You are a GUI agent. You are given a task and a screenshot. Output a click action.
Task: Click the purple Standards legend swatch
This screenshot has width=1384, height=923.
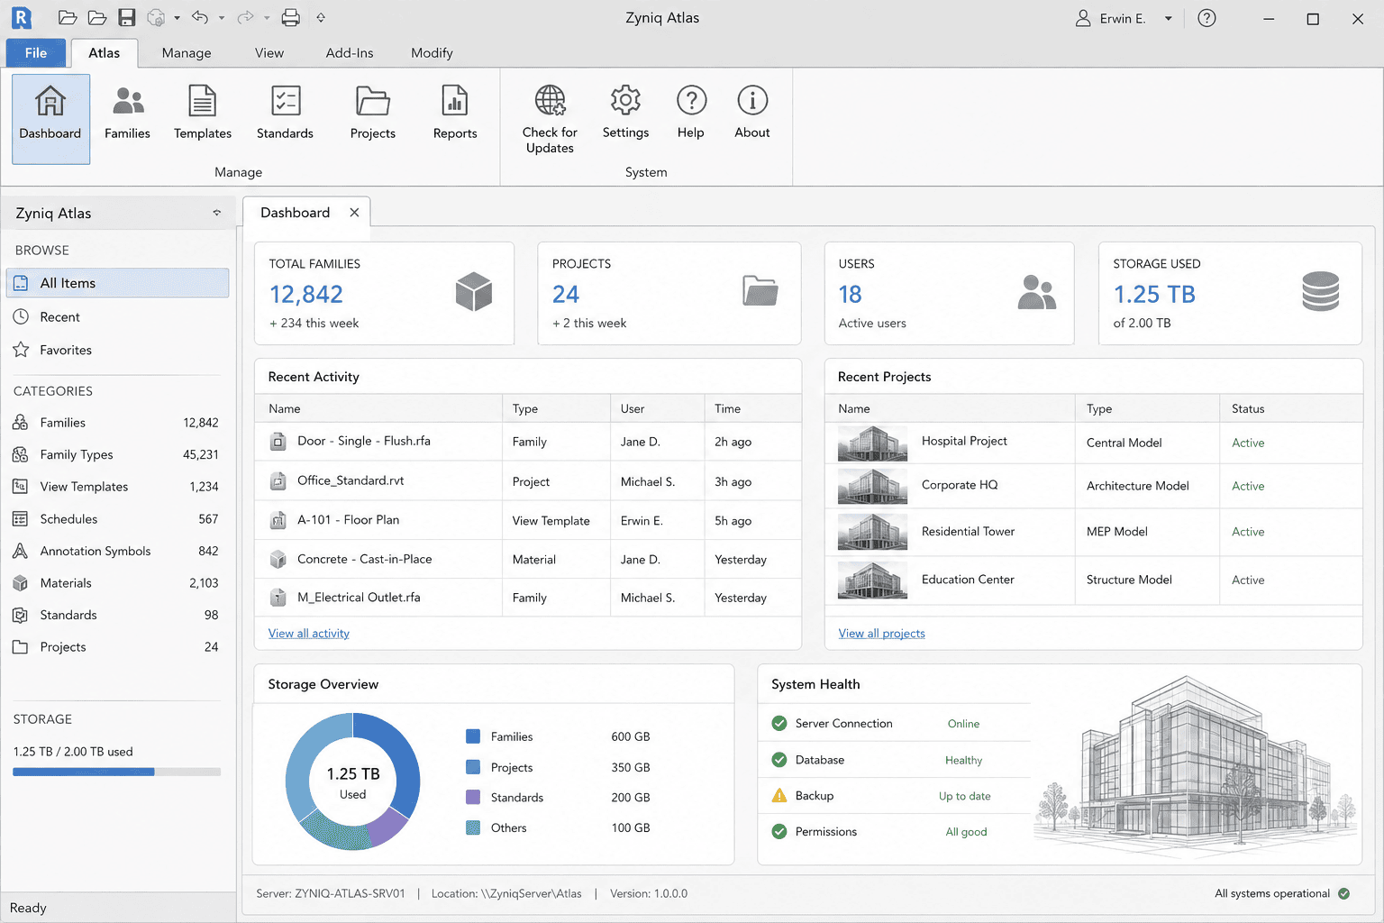click(473, 797)
